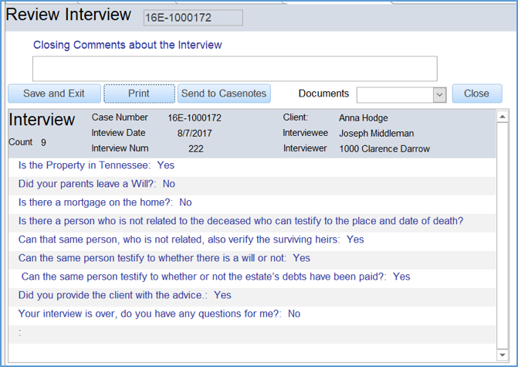518x367 pixels.
Task: Click client name Anna Hodge
Action: pyautogui.click(x=363, y=118)
